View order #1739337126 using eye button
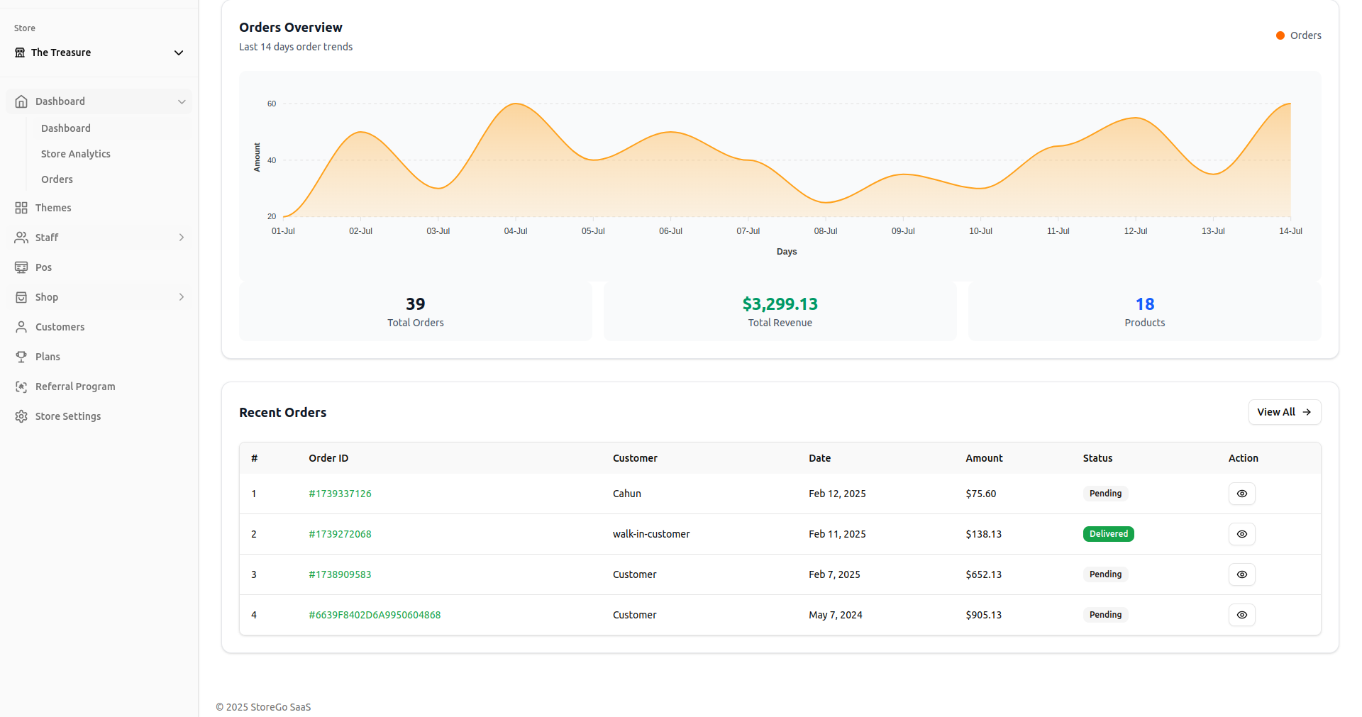Image resolution: width=1362 pixels, height=717 pixels. coord(1241,494)
